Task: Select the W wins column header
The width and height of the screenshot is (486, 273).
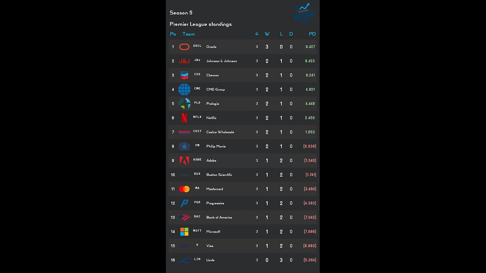Action: click(x=267, y=34)
